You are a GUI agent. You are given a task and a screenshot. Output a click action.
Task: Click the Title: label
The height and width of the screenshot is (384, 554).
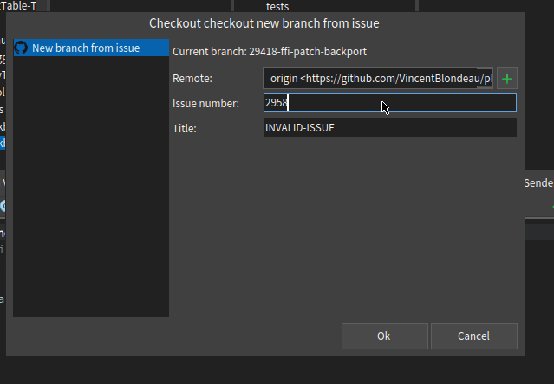coord(185,128)
